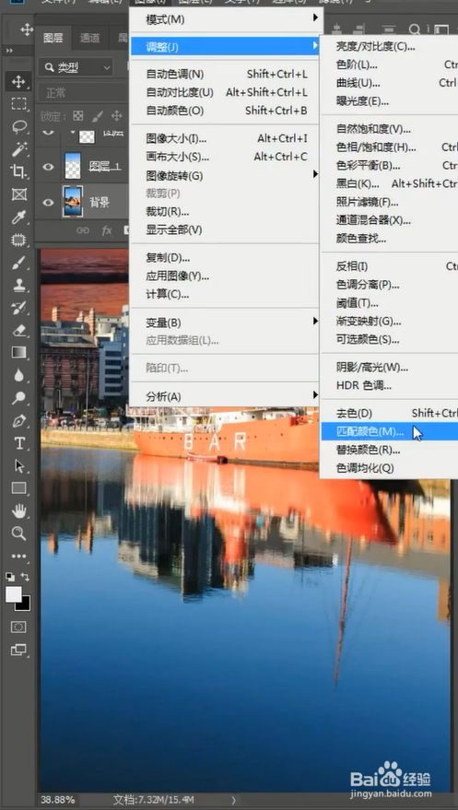Screen dimensions: 458x810
Task: Select the Rectangular Marquee tool
Action: (x=18, y=104)
